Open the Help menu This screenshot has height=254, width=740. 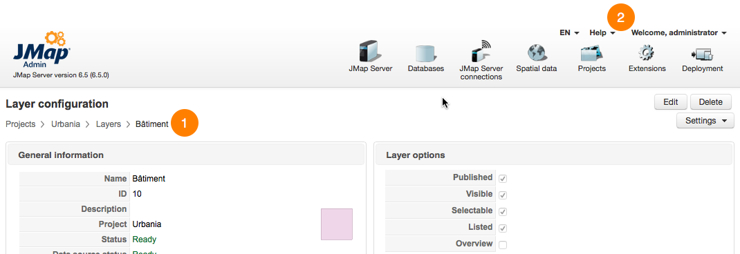[602, 32]
